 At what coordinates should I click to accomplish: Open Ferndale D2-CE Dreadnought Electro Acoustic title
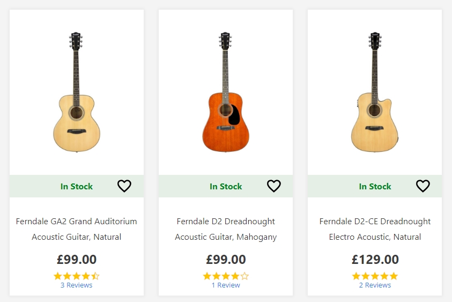coord(375,229)
